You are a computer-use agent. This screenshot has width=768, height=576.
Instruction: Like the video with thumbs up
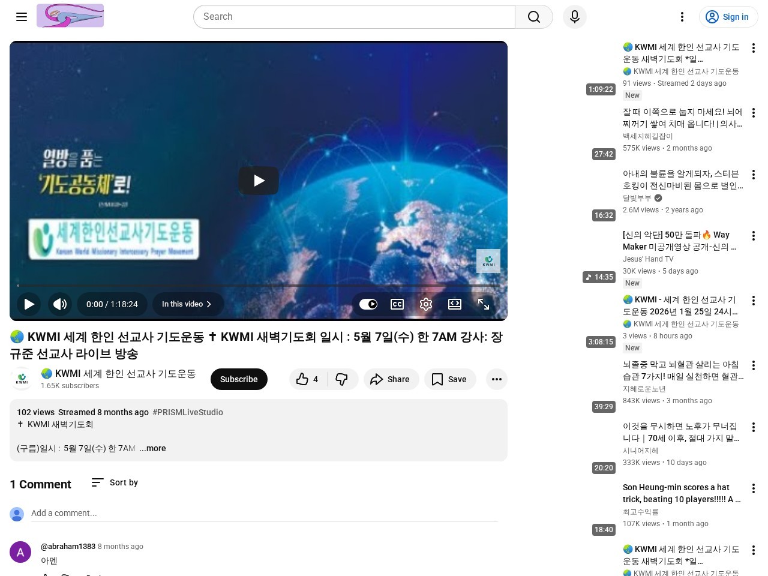307,379
